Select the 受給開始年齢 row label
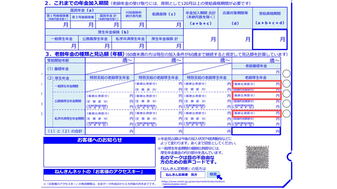The width and height of the screenshot is (337, 189). click(65, 60)
